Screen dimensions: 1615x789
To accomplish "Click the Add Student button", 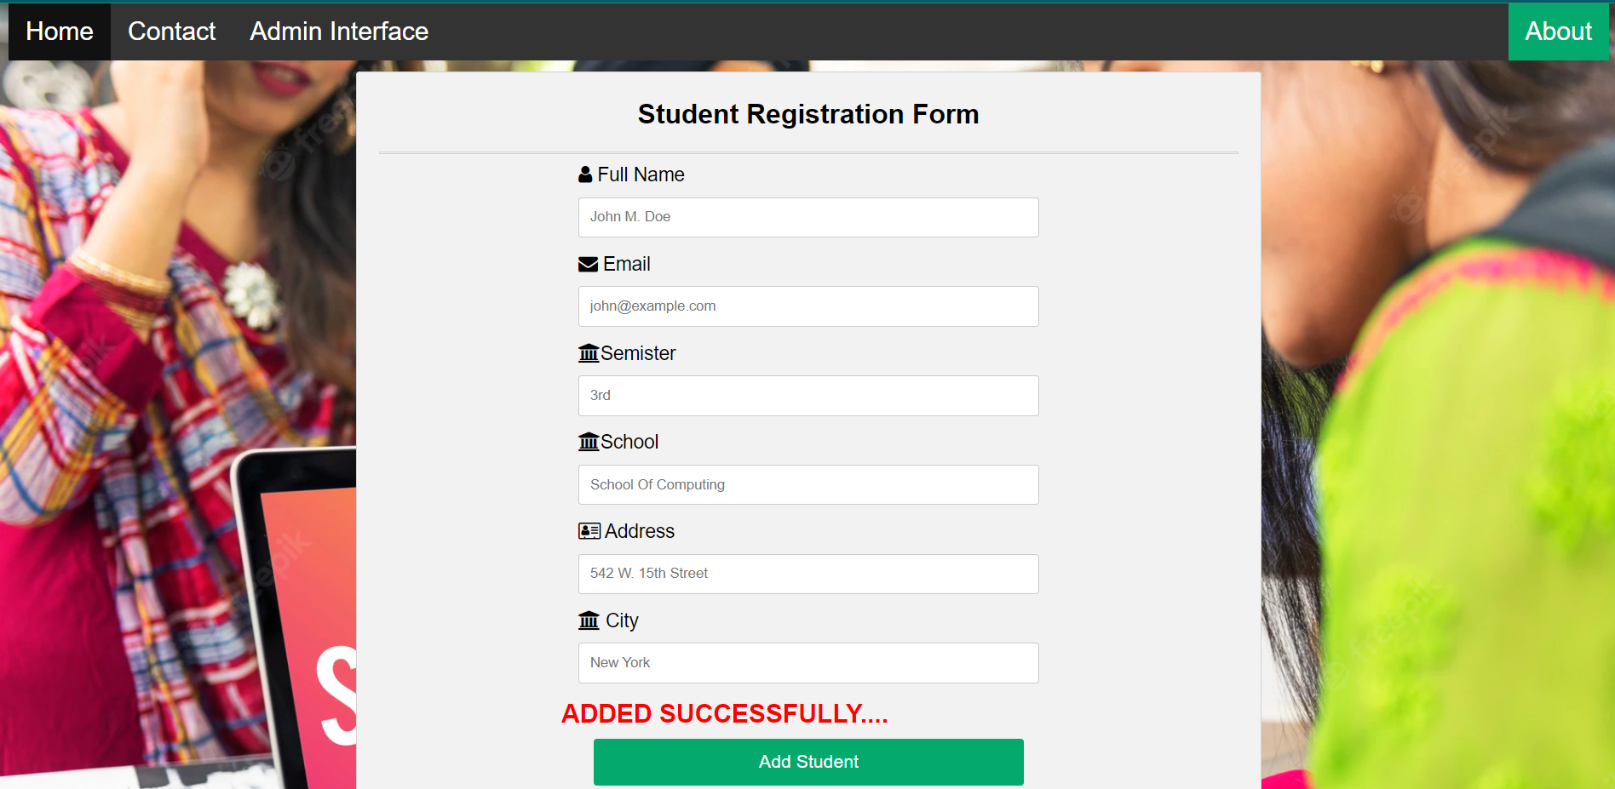I will point(807,762).
